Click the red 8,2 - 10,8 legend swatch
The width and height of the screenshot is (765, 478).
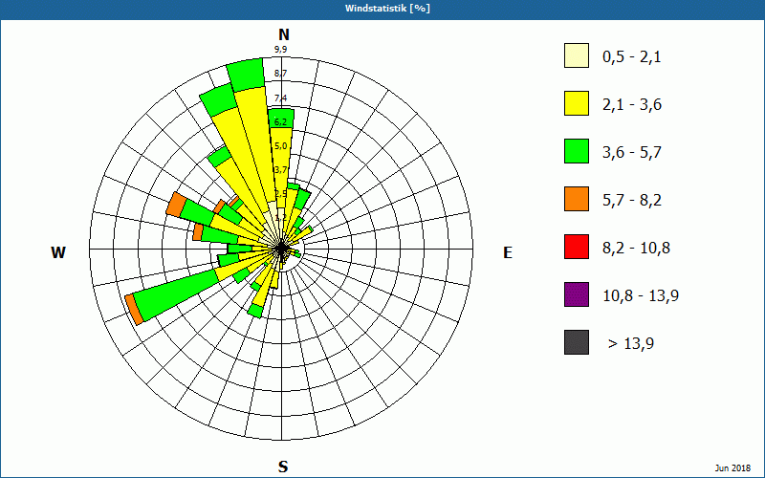(x=577, y=247)
